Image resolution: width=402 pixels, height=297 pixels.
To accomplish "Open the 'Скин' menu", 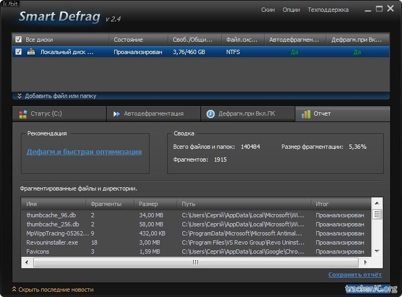I will 268,10.
